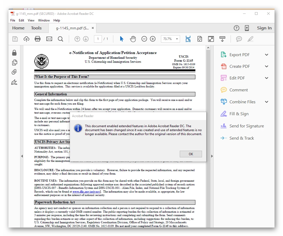This screenshot has height=236, width=283.
Task: Choose the Selection arrow tool
Action: coord(122,39)
